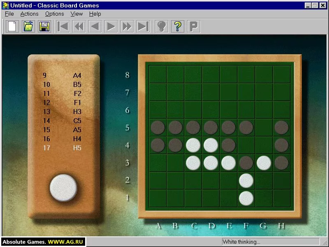Step back one move
Screen dimensions: 329x247
[x=95, y=26]
